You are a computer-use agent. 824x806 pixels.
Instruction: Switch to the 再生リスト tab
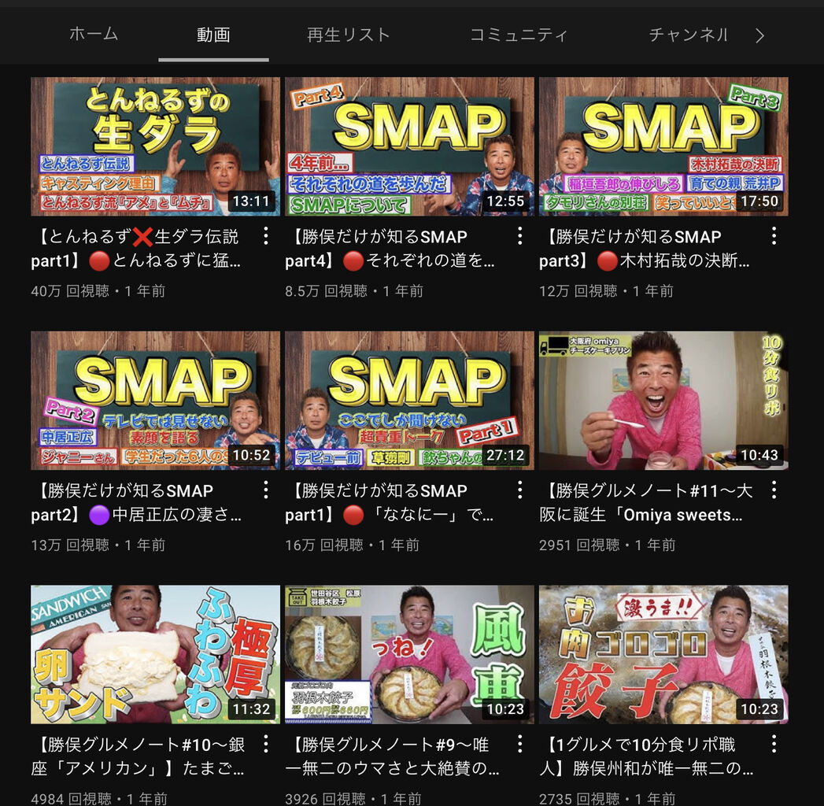(349, 35)
